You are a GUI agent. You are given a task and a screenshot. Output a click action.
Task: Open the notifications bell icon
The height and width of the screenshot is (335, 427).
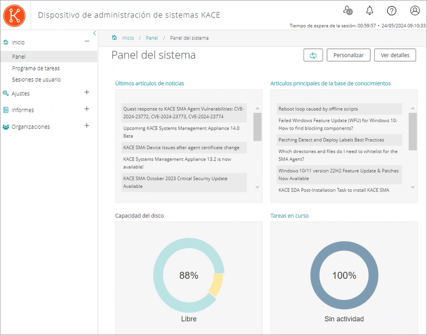click(x=370, y=10)
